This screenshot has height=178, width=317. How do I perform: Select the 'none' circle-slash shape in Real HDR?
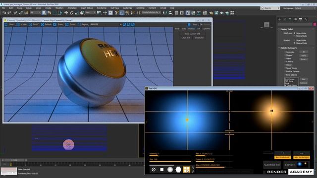(154, 170)
